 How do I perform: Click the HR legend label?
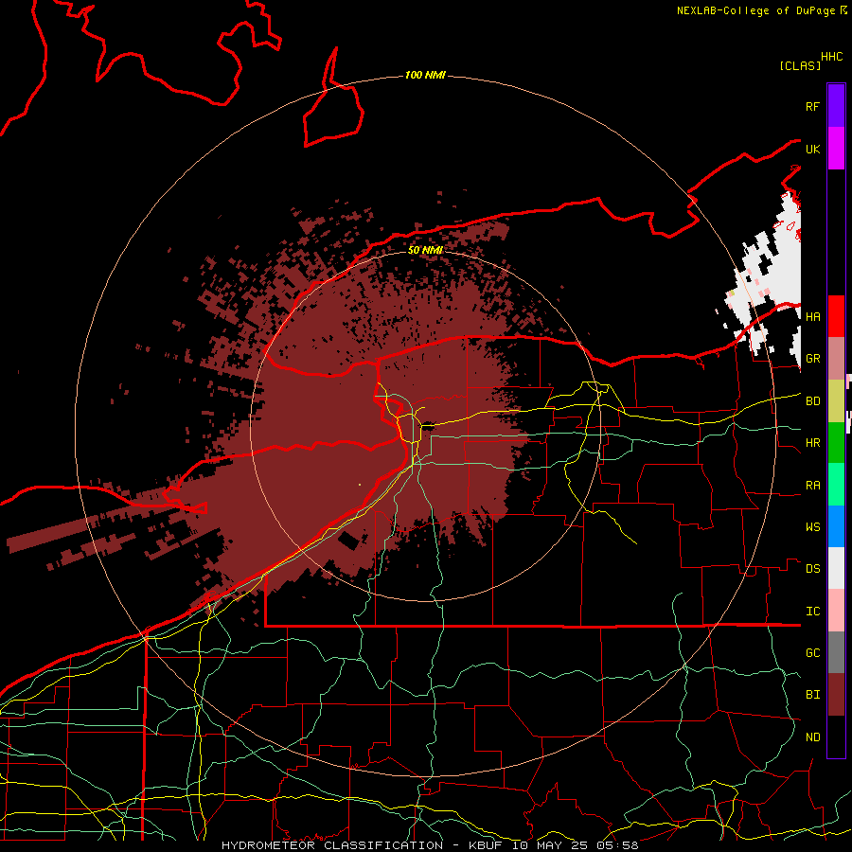[x=812, y=443]
